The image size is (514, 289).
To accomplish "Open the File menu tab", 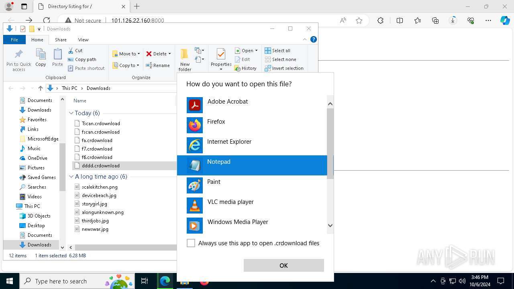I will pos(14,40).
